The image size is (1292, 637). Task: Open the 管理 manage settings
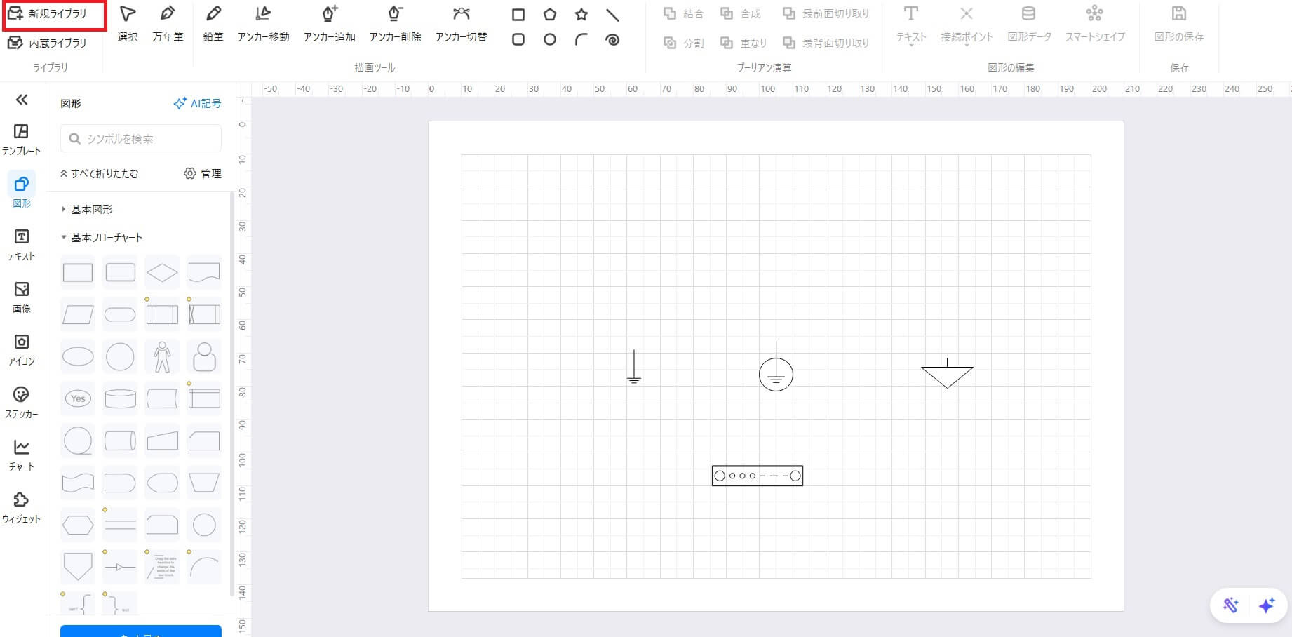(x=203, y=173)
